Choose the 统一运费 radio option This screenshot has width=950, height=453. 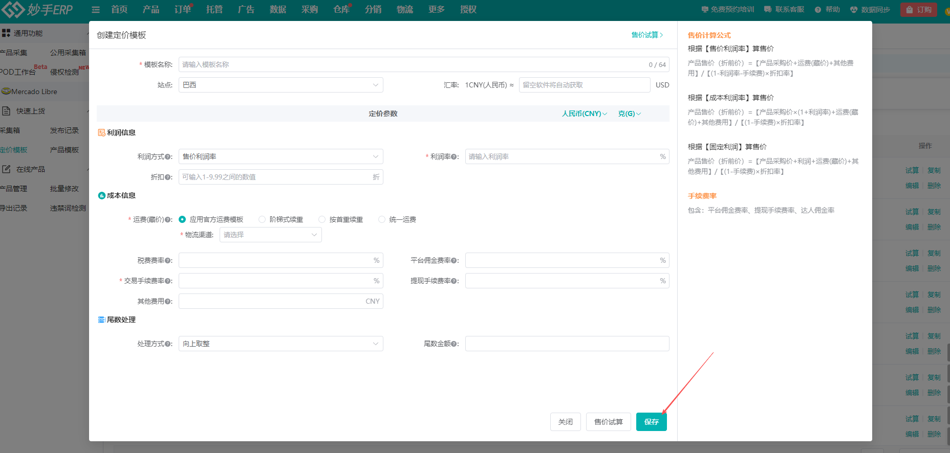click(382, 219)
